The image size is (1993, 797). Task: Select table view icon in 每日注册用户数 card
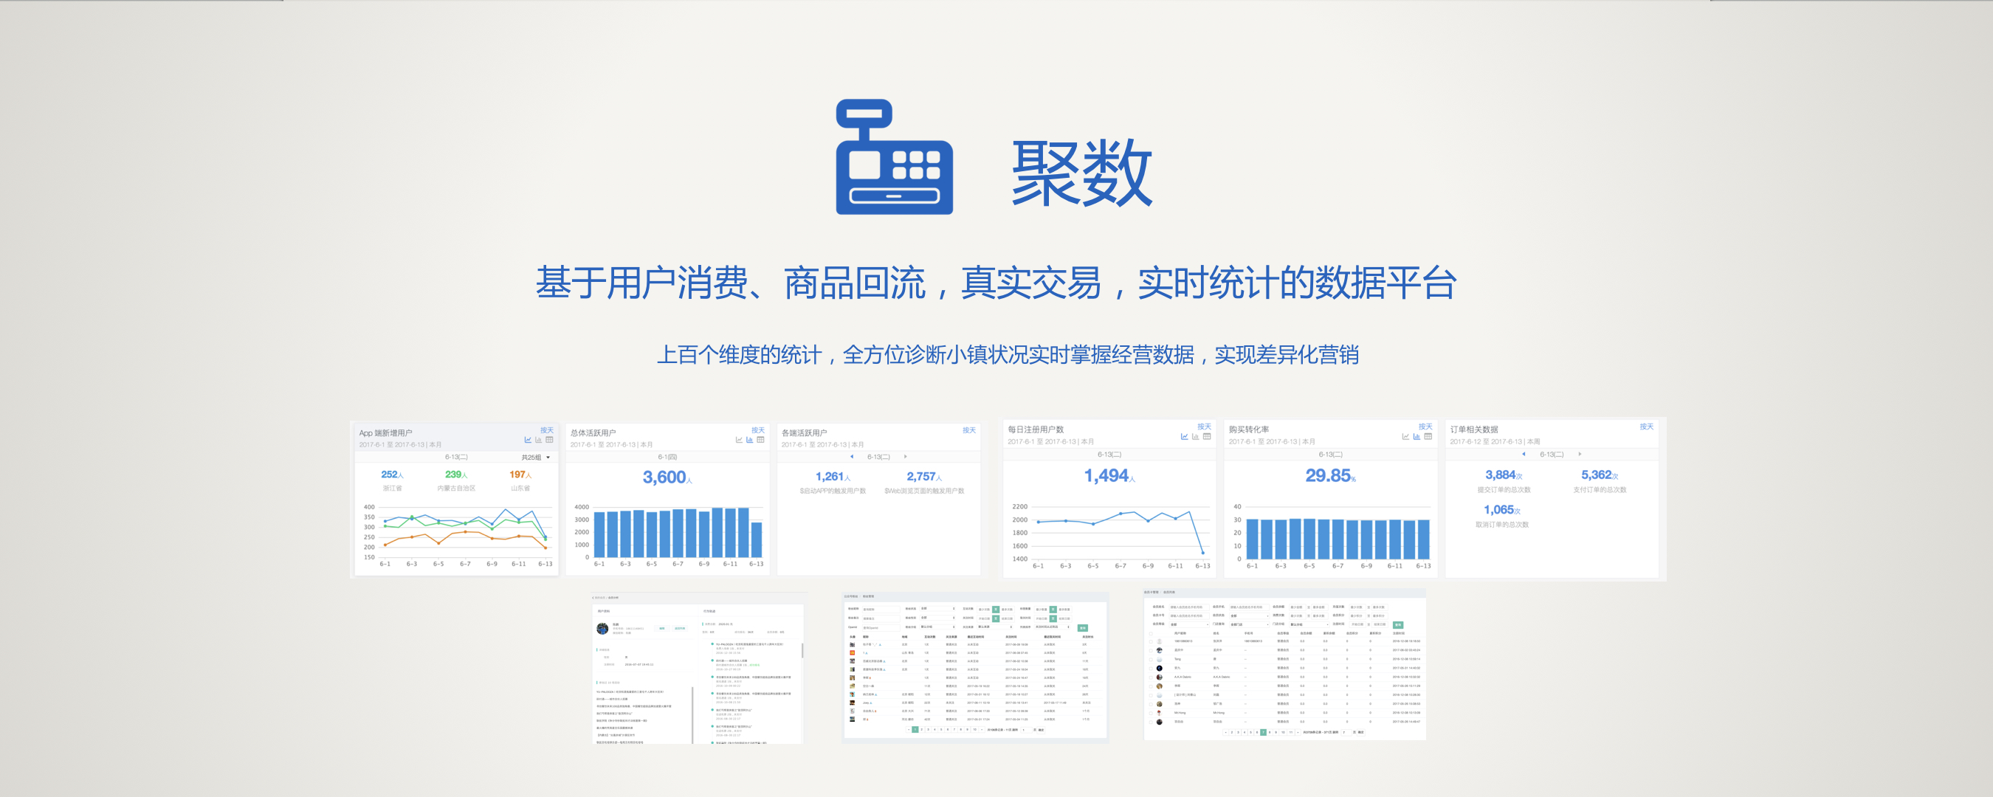pos(1207,436)
